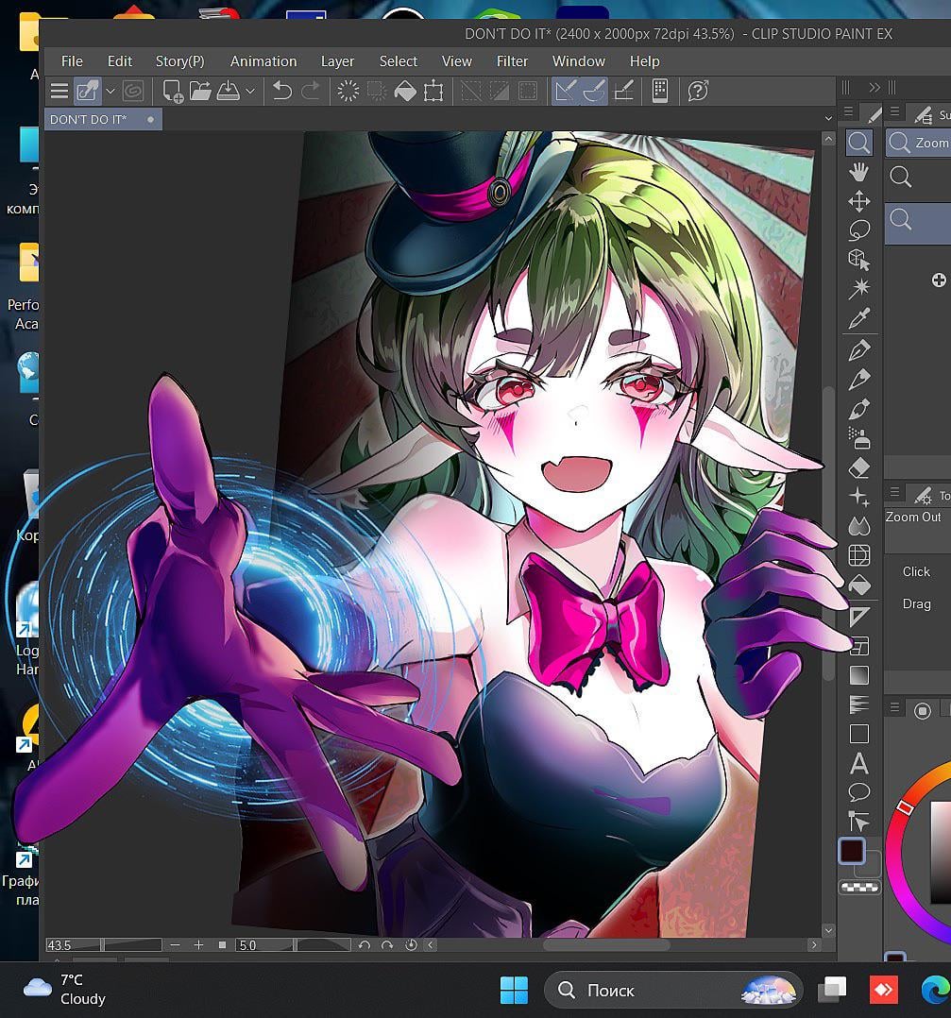Open the tool palette hamburger menu
951x1018 pixels.
click(x=849, y=112)
